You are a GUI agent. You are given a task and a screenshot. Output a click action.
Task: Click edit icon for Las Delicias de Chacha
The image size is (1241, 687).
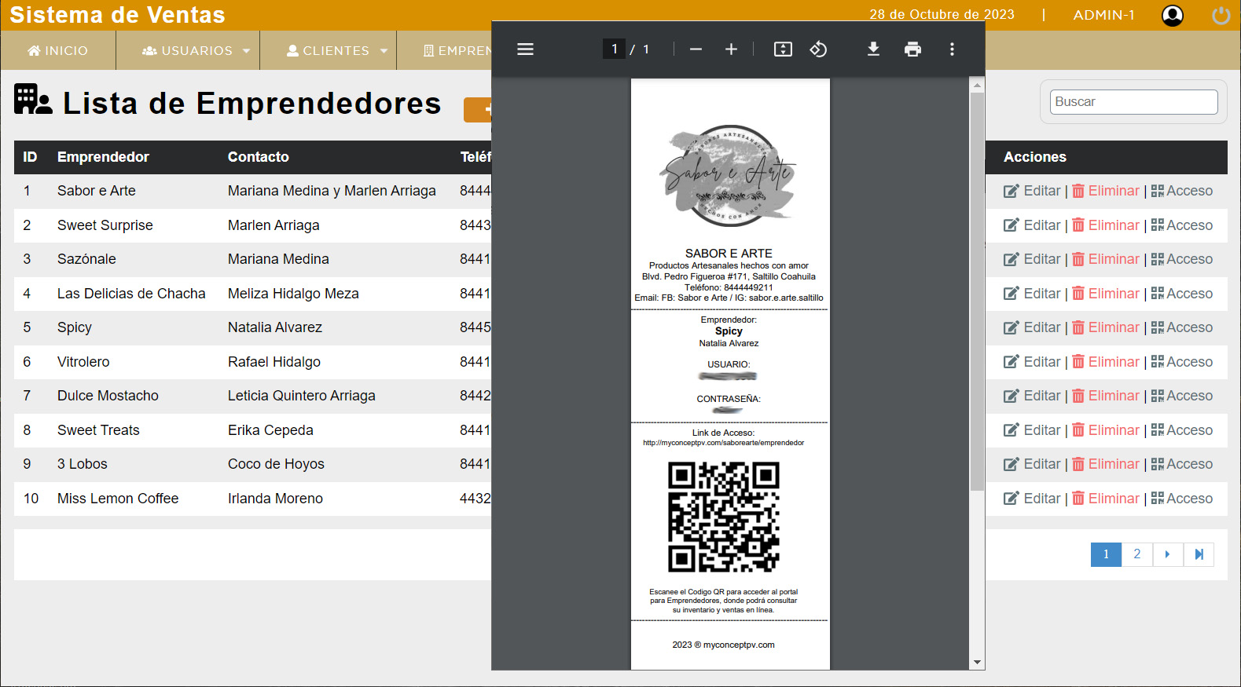click(1012, 294)
